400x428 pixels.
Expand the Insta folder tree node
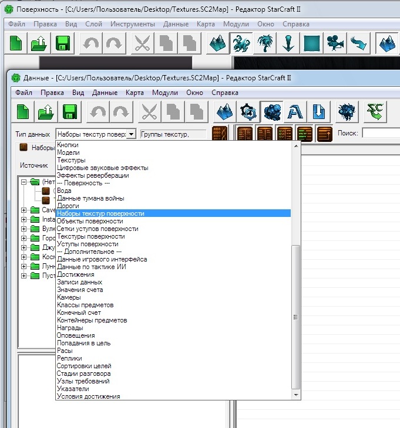tap(24, 219)
